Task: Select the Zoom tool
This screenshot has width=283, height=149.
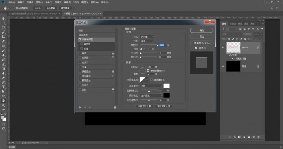Action: 3,105
